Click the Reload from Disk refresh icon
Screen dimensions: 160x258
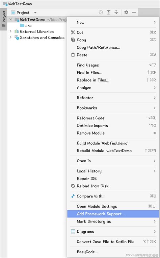click(x=73, y=186)
